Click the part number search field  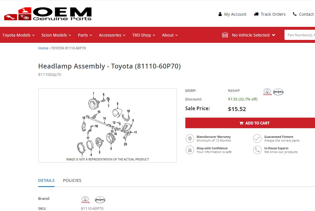(300, 35)
